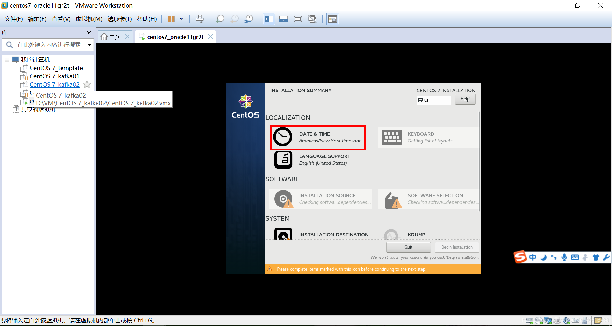
Task: Click the Sogou voice input microphone icon
Action: tap(565, 257)
